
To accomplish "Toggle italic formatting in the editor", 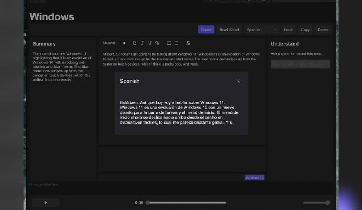I will (x=142, y=43).
